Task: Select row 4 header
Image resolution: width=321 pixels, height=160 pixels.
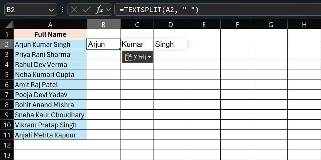Action: point(7,64)
